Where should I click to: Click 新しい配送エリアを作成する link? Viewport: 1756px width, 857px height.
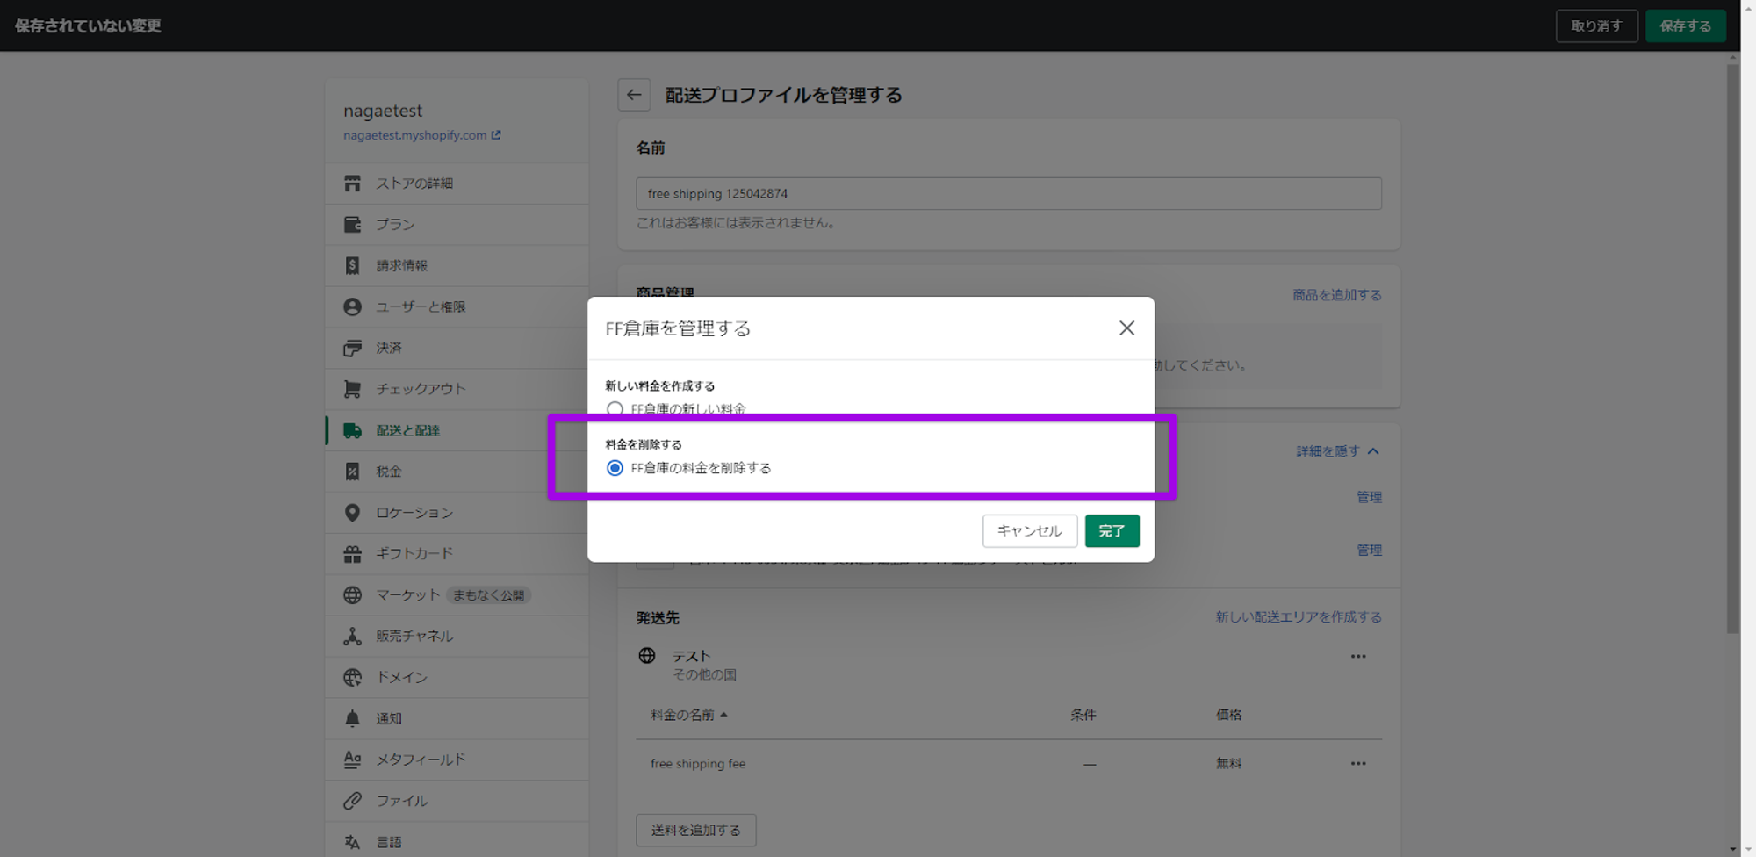click(x=1299, y=617)
